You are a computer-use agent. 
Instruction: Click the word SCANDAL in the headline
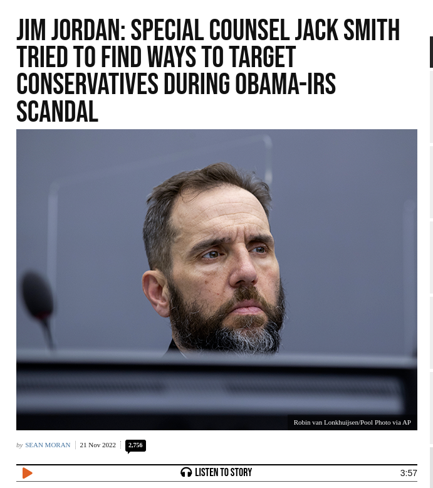[x=57, y=112]
